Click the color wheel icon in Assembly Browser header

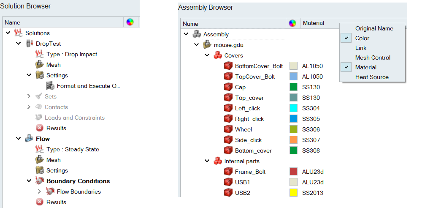pyautogui.click(x=292, y=23)
